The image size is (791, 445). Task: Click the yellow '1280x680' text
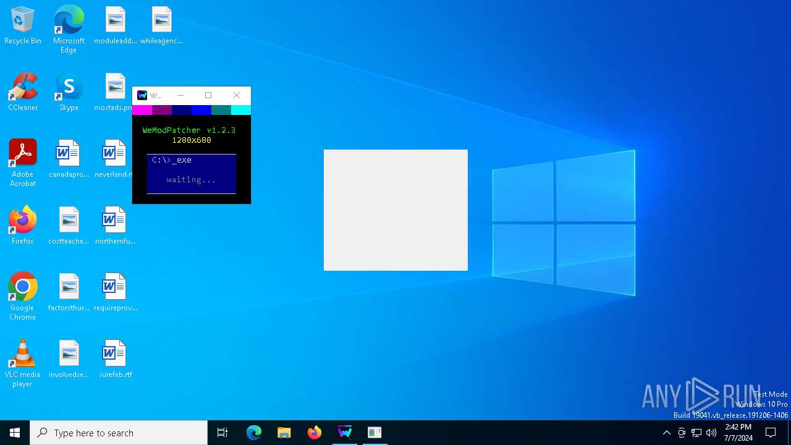point(192,140)
